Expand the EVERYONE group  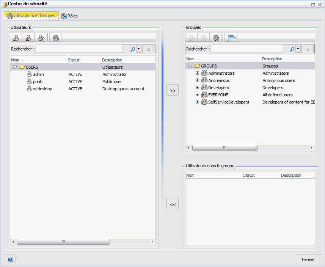[197, 95]
